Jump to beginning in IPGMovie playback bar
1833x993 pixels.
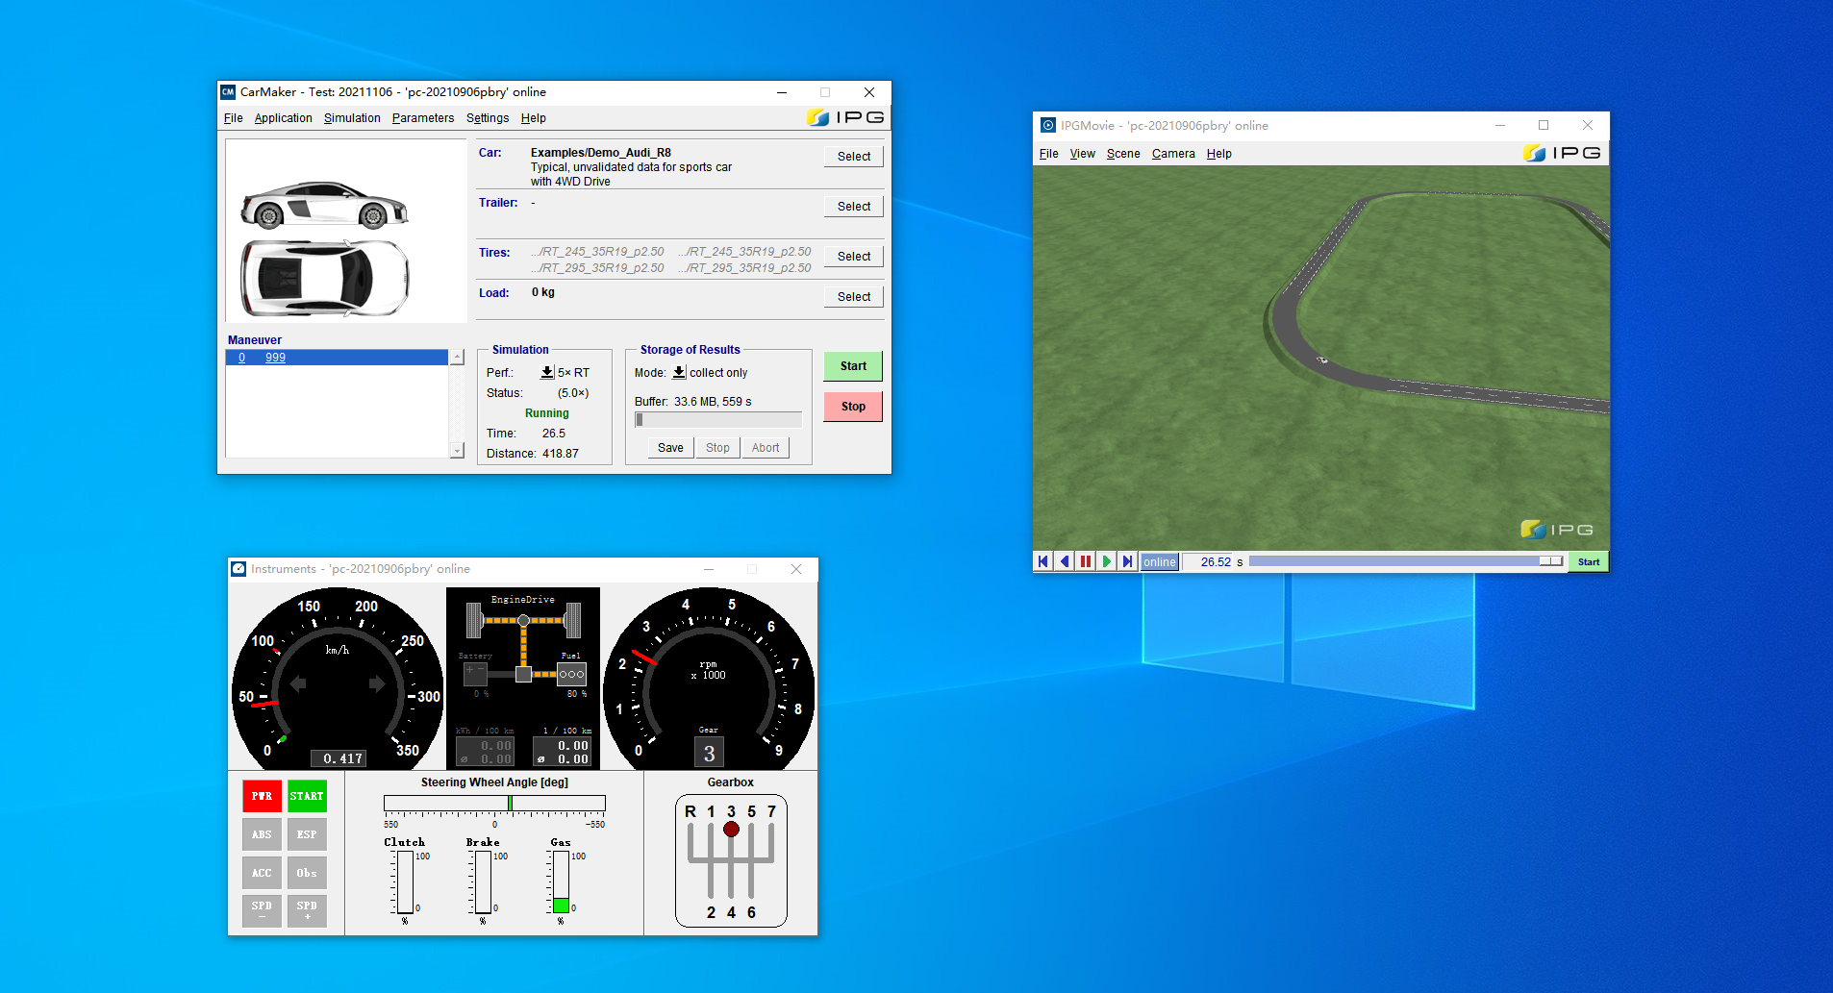(x=1043, y=561)
